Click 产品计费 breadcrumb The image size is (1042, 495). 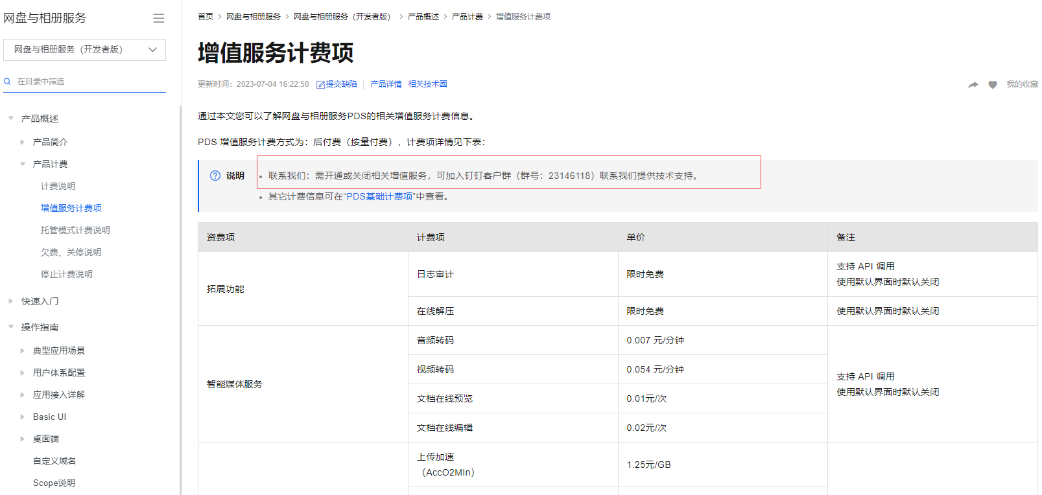(x=468, y=17)
